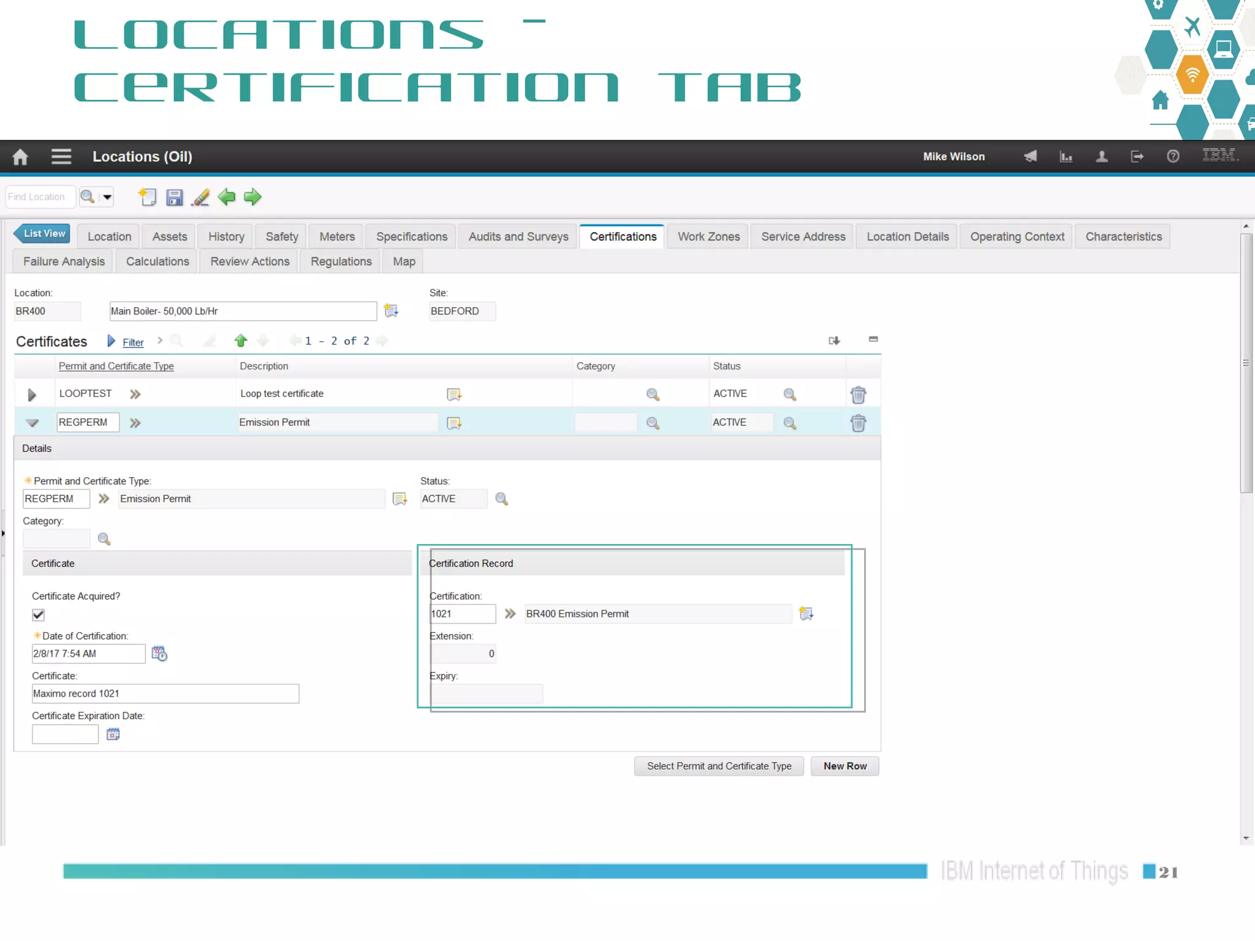This screenshot has height=941, width=1255.
Task: Collapse the REGPERM row details
Action: 32,423
